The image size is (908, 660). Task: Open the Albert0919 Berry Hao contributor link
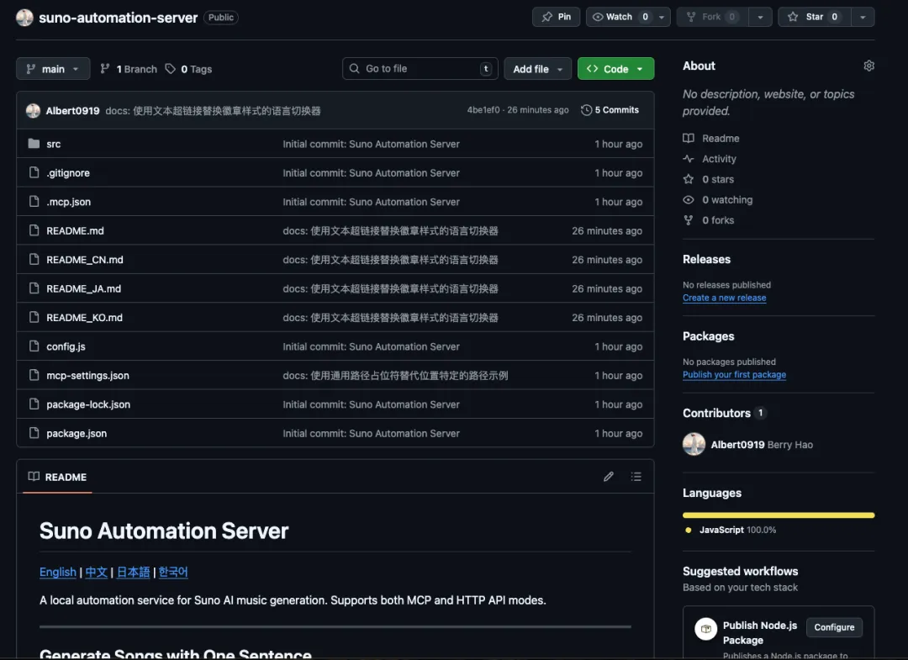click(762, 445)
